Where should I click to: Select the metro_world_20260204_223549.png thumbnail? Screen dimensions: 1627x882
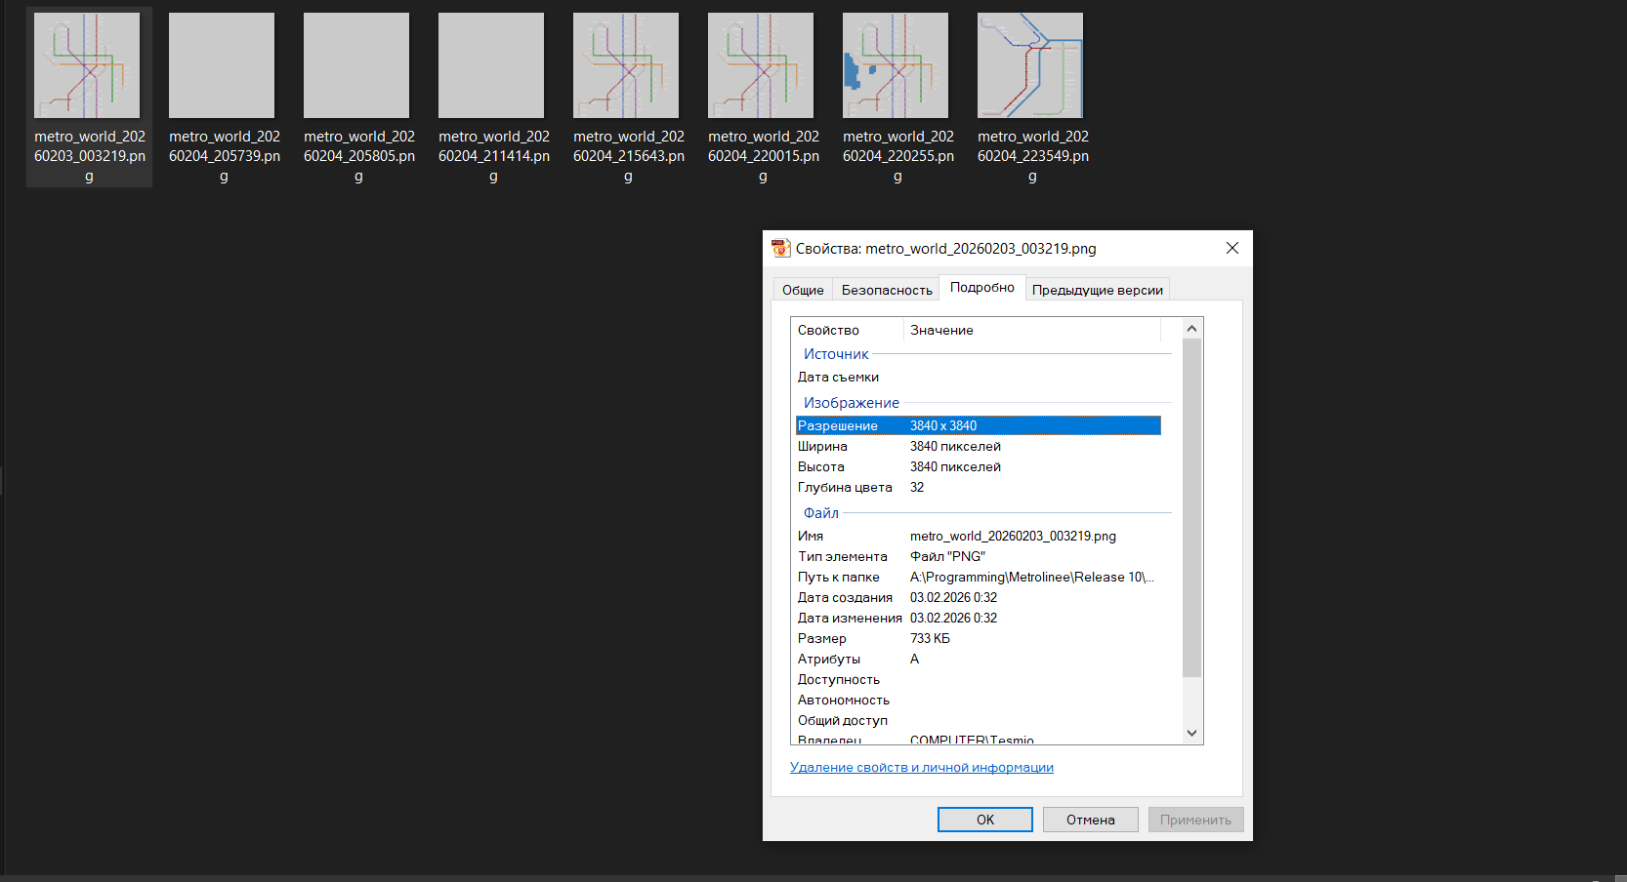[1030, 66]
